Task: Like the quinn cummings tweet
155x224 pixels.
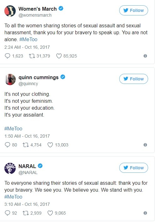Action: 50,145
